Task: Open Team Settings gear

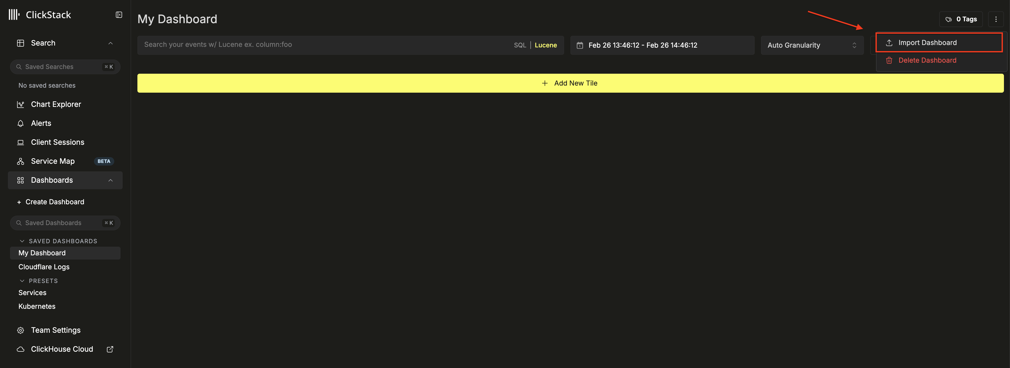Action: tap(55, 330)
